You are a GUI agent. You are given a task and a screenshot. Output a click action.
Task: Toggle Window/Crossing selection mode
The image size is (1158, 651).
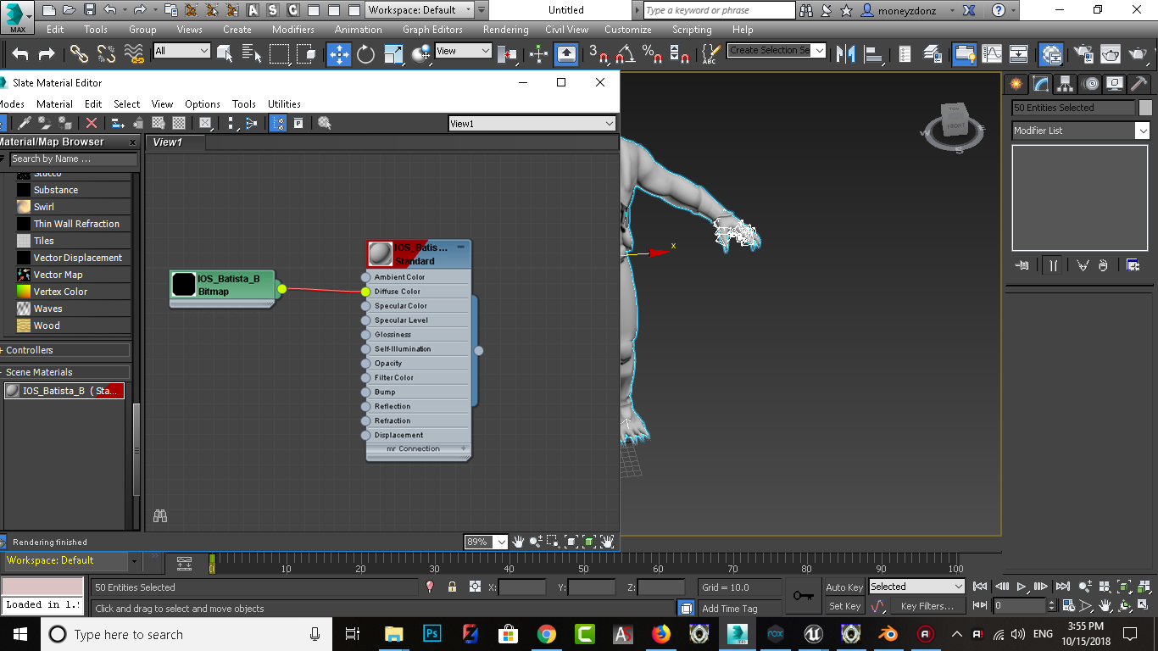click(x=306, y=54)
